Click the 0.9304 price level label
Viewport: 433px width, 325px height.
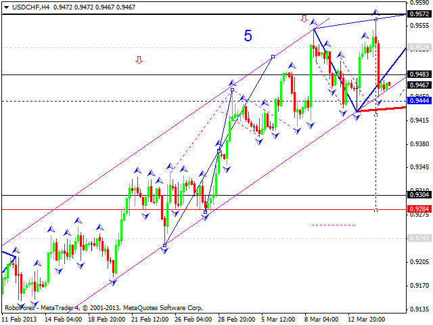(x=419, y=195)
